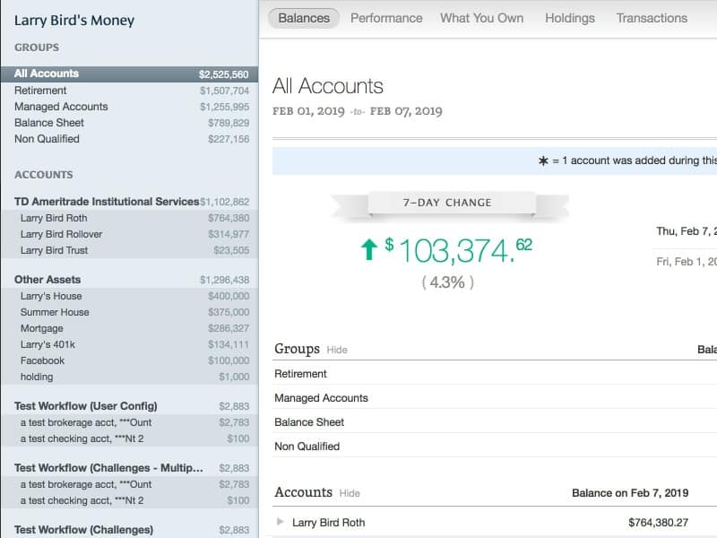
Task: Select the Holdings tab
Action: [x=569, y=18]
